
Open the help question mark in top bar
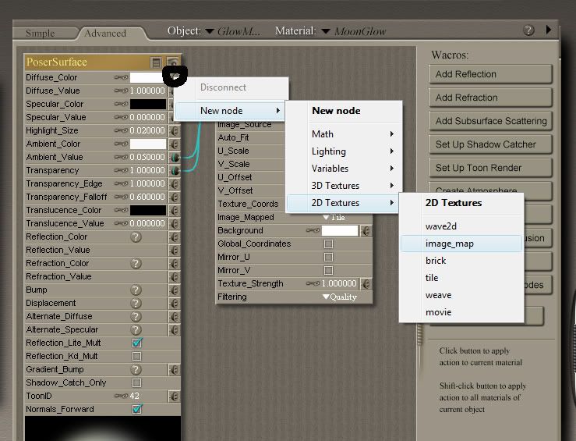(528, 30)
